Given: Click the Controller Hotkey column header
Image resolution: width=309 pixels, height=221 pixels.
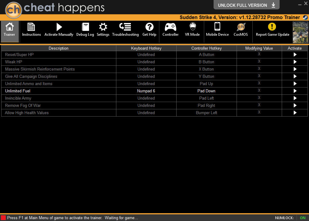Looking at the screenshot, I should (x=207, y=48).
